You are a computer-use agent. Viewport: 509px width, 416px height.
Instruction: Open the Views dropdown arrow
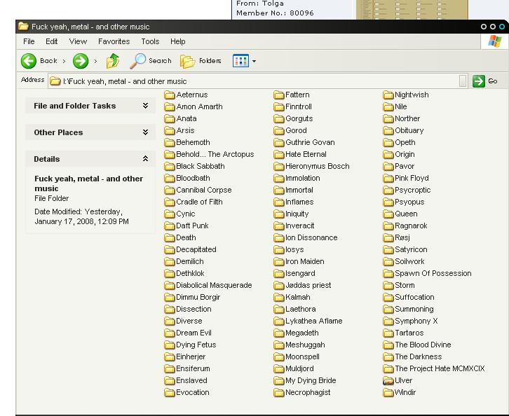tap(254, 61)
